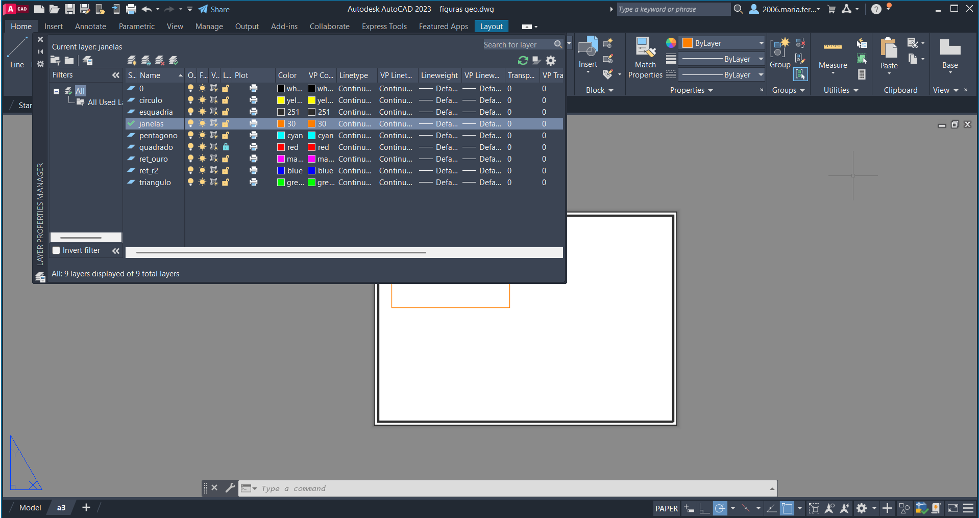Screen dimensions: 979x518
Task: Click the Open folder icon in quick access
Action: point(55,9)
